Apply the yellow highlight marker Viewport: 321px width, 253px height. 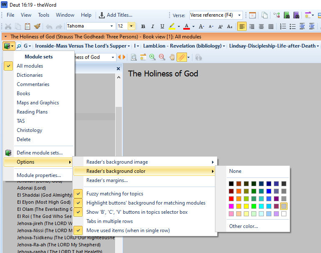pos(172,26)
